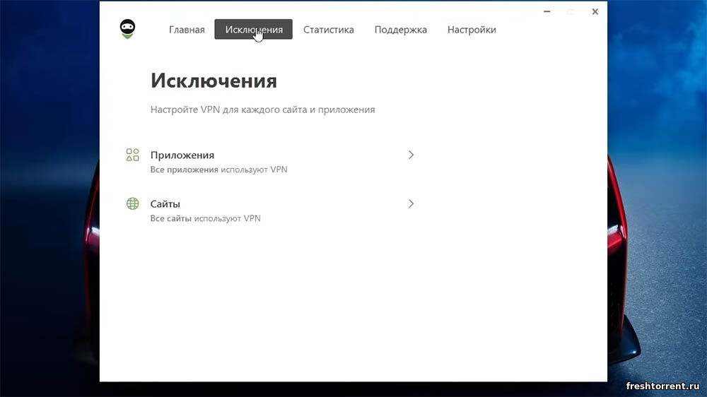Select the Исключения tab
Image resolution: width=707 pixels, height=397 pixels.
click(x=253, y=30)
